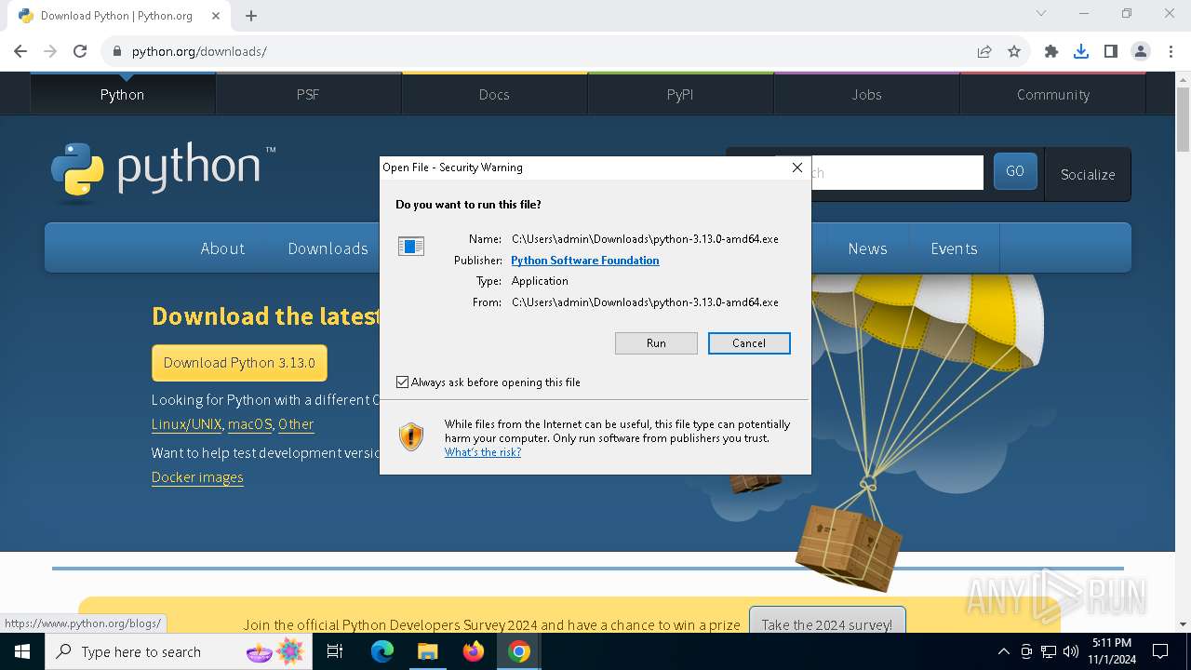Open the Docker images link
The height and width of the screenshot is (670, 1191).
(x=197, y=477)
